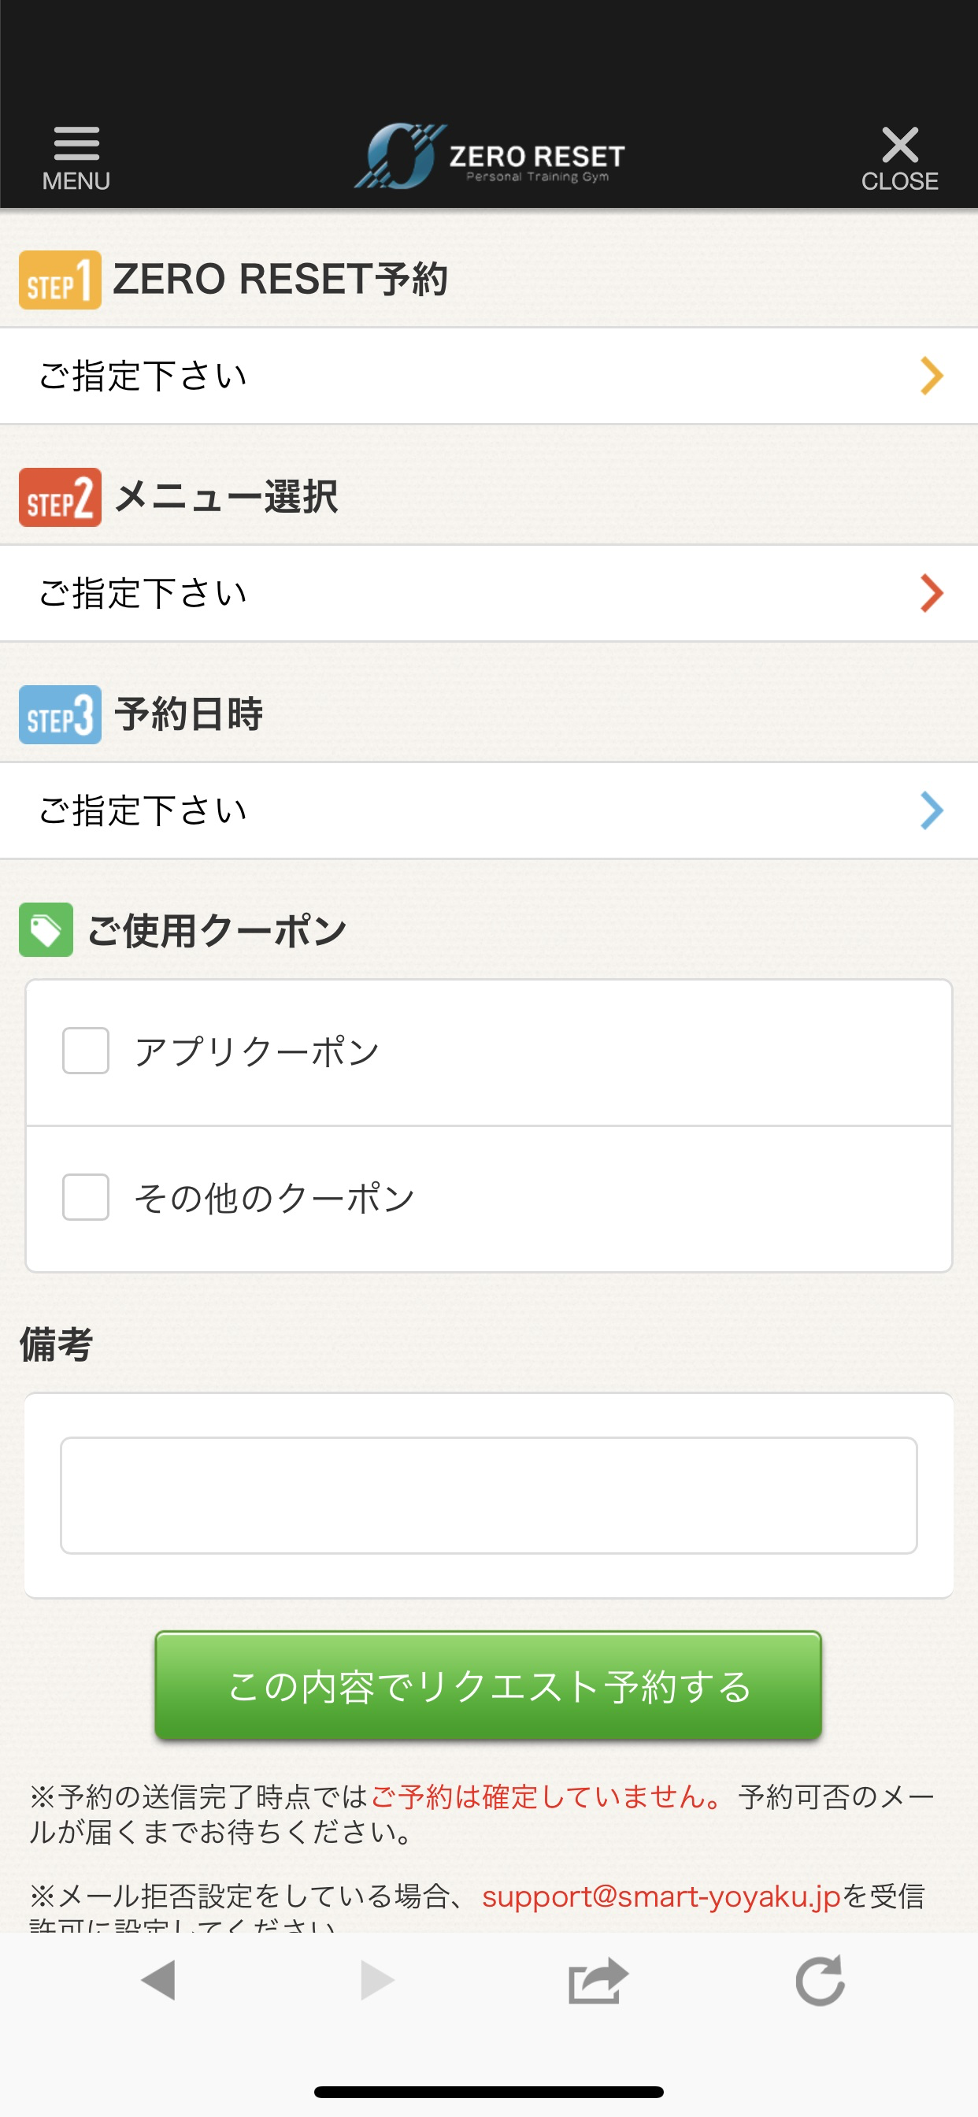
Task: Check the アプリクーポン checkbox
Action: point(86,1051)
